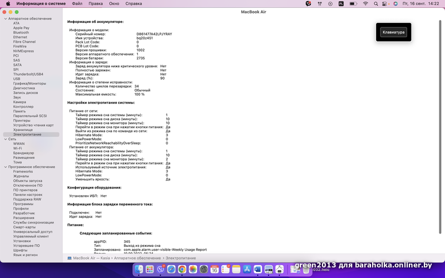The height and width of the screenshot is (278, 445).
Task: Open the Окно menu
Action: point(114,4)
